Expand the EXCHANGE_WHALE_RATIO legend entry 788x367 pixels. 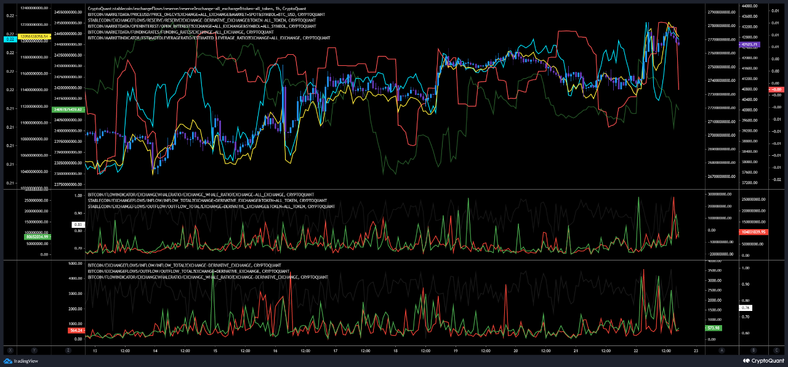(197, 196)
